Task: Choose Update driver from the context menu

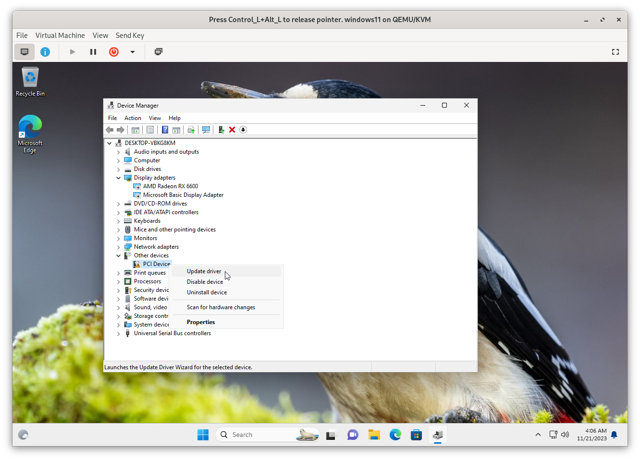Action: click(x=226, y=271)
